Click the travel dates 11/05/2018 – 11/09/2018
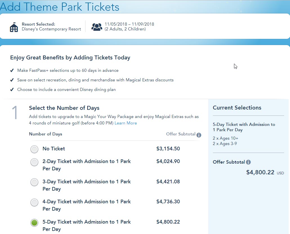The height and width of the screenshot is (234, 290). coord(129,24)
